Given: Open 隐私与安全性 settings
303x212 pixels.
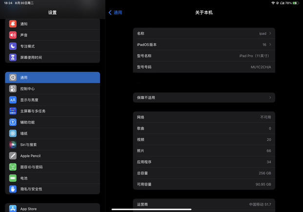Looking at the screenshot, I should click(53, 189).
